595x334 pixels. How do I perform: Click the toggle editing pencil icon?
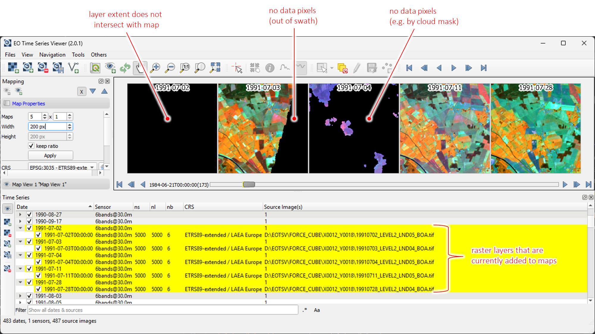357,68
